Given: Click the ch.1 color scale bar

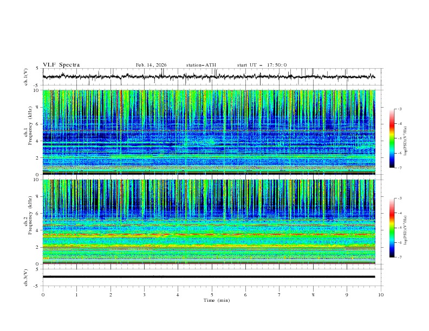Looking at the screenshot, I should tap(392, 138).
